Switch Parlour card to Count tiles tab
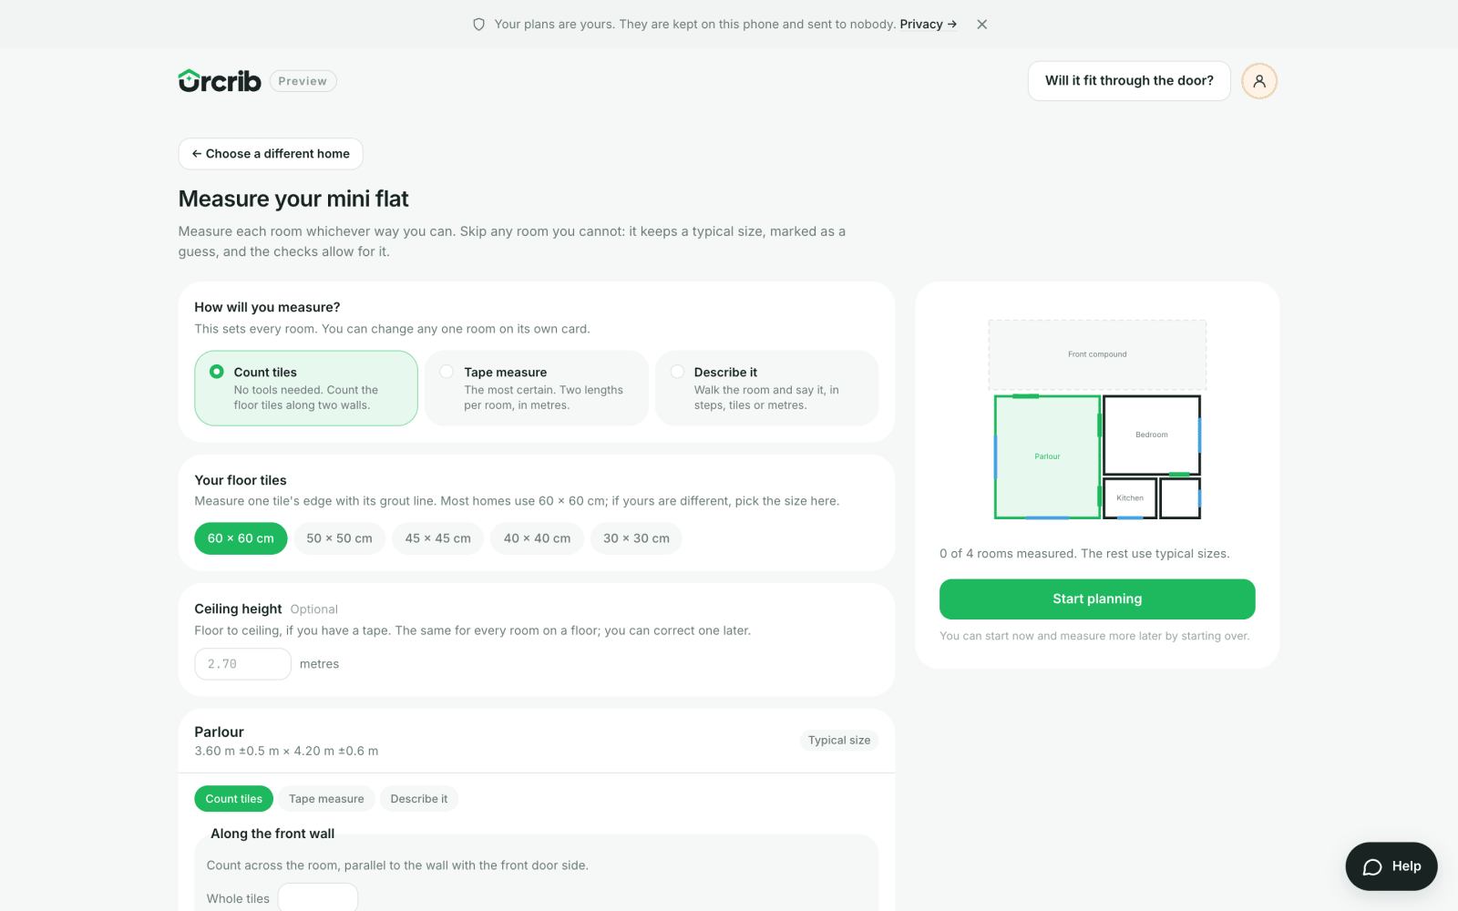 [233, 799]
